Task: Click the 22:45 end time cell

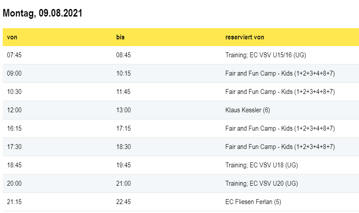Action: (x=123, y=202)
